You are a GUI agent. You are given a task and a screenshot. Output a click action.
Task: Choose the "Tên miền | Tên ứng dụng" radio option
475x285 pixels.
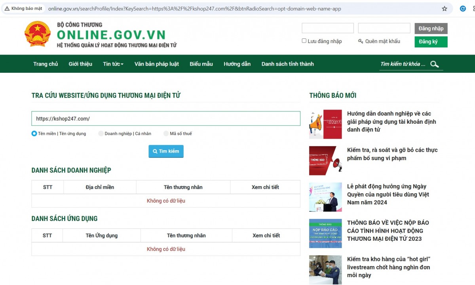34,134
